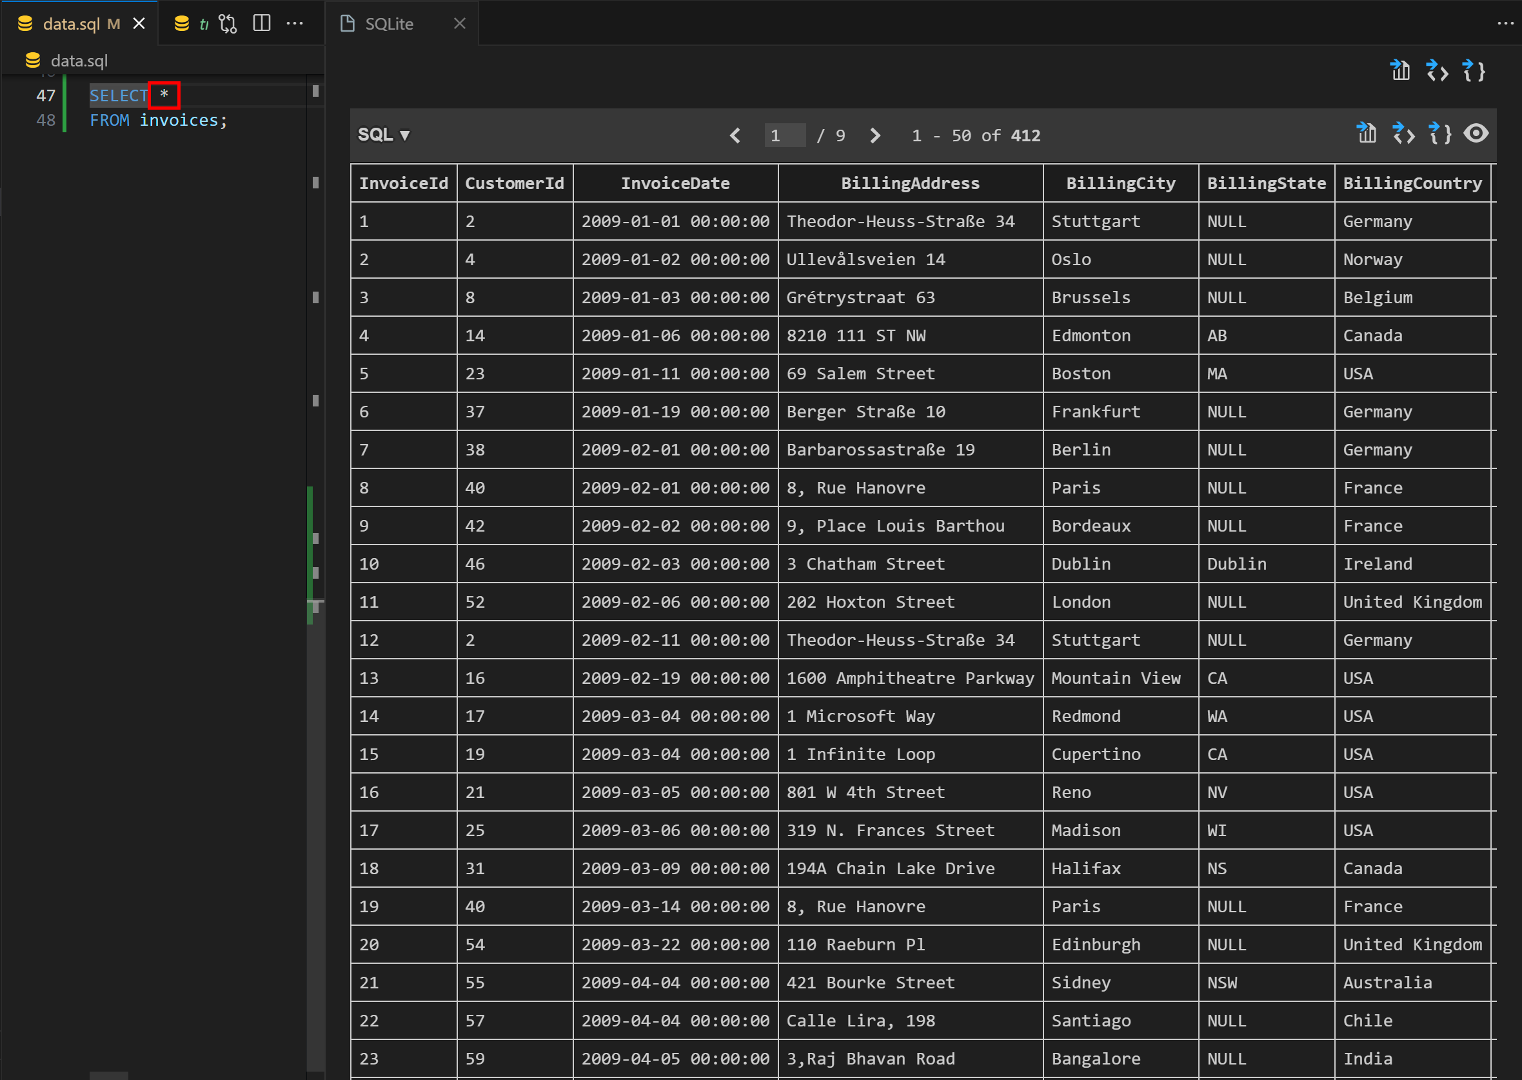Open more actions for SQLite panel

(x=1505, y=24)
